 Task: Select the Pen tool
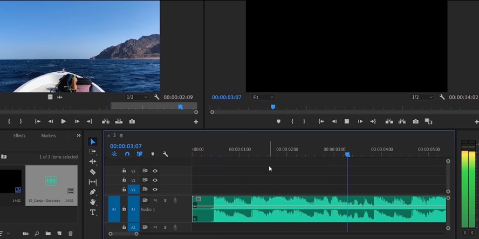coord(93,192)
